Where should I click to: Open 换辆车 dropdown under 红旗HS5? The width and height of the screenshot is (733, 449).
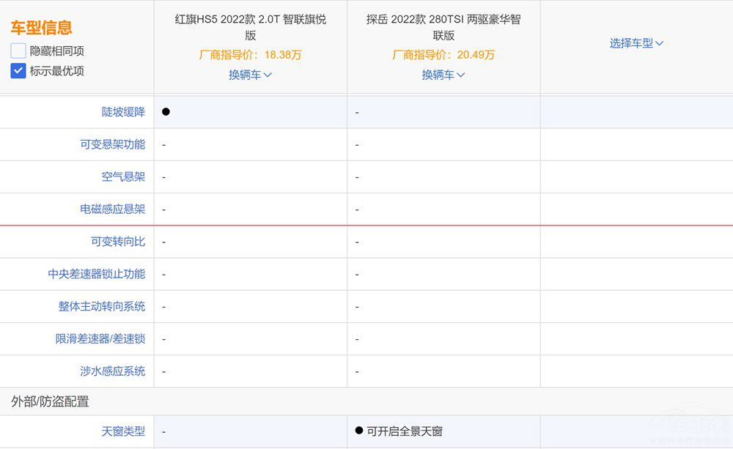(250, 75)
